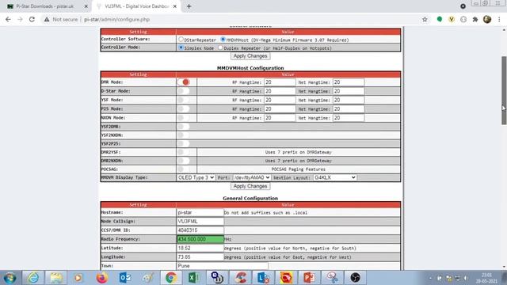Close the Pi-Star Downloads tab
This screenshot has height=285, width=507.
tap(86, 6)
